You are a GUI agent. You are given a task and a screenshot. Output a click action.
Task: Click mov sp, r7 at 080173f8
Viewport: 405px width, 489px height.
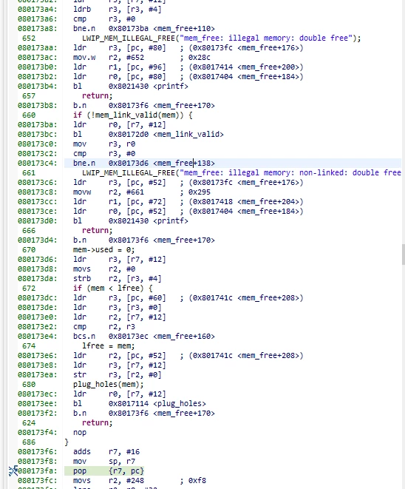pos(104,462)
